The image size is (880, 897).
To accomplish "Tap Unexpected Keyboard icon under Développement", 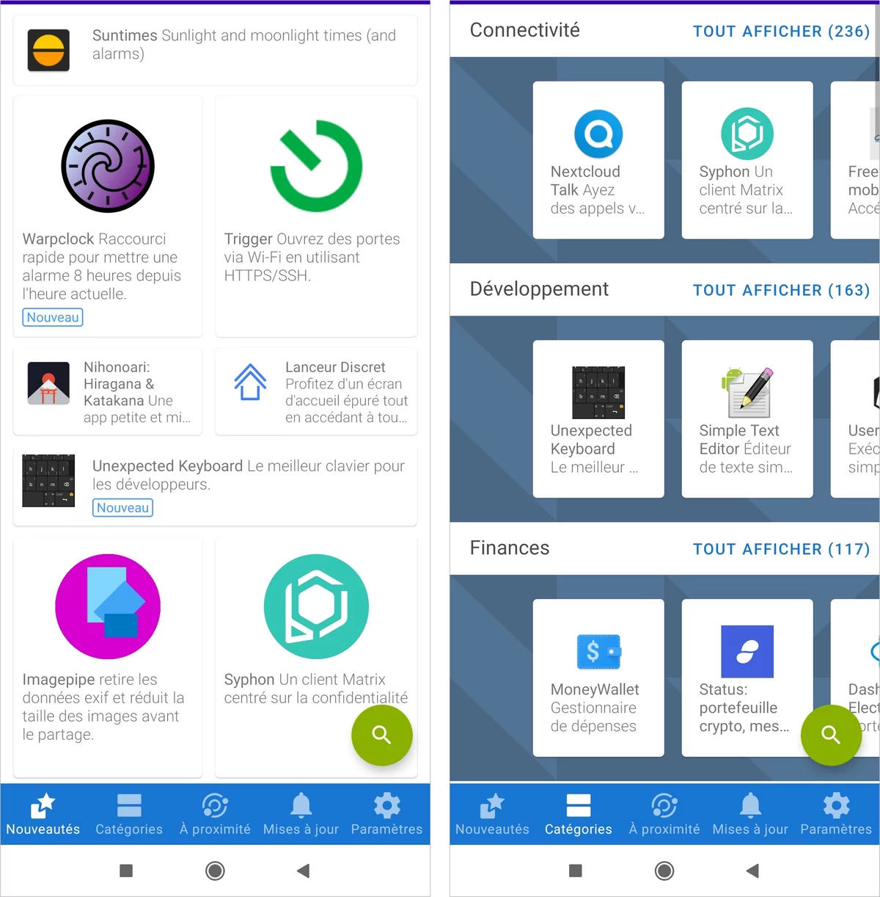I will pyautogui.click(x=598, y=393).
